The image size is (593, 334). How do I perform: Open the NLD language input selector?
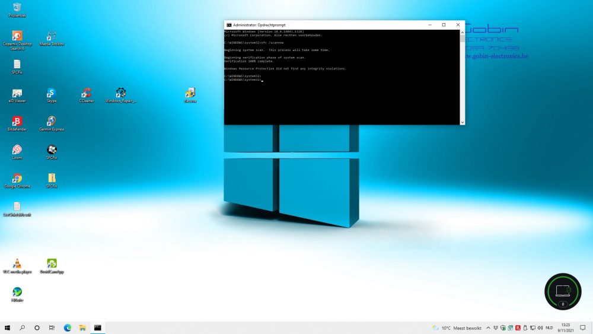(x=549, y=327)
